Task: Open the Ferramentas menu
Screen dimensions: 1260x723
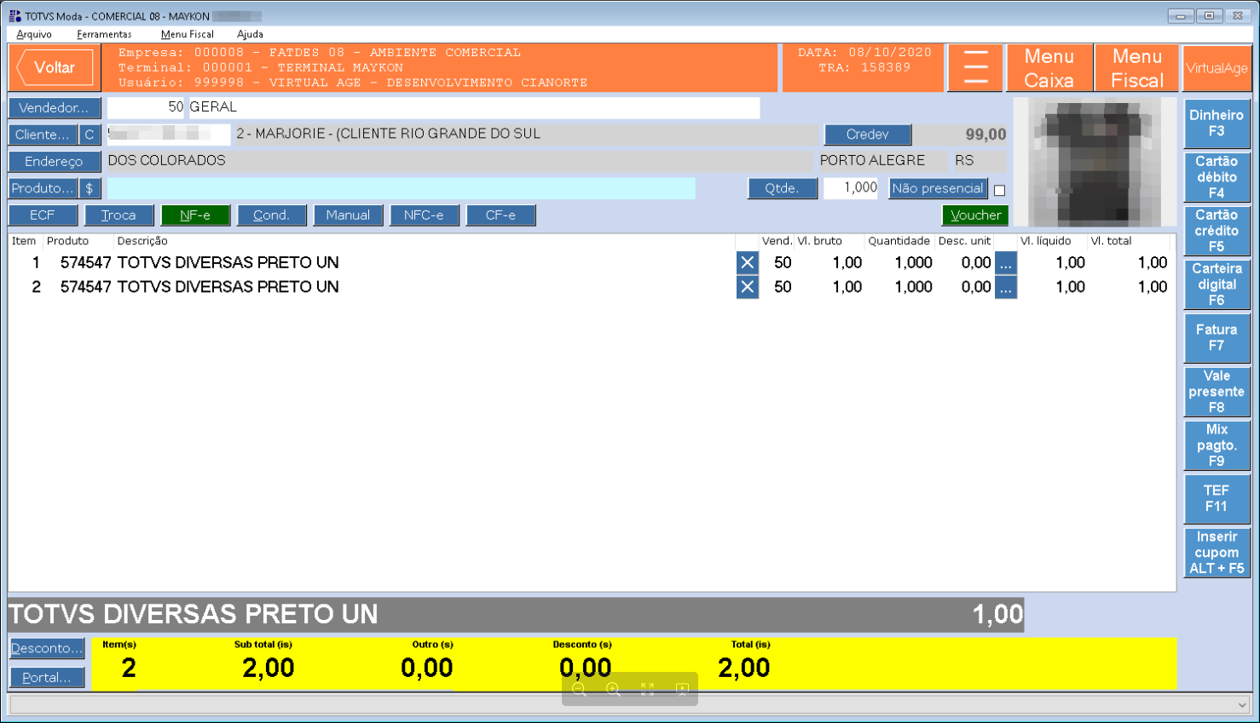Action: 104,34
